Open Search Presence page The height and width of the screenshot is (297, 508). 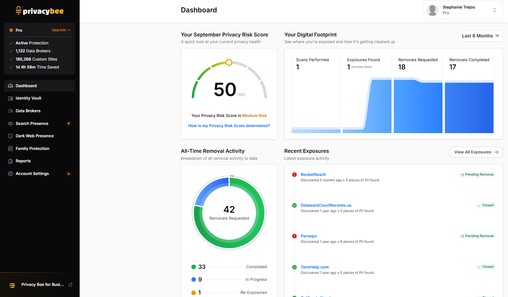click(x=40, y=124)
